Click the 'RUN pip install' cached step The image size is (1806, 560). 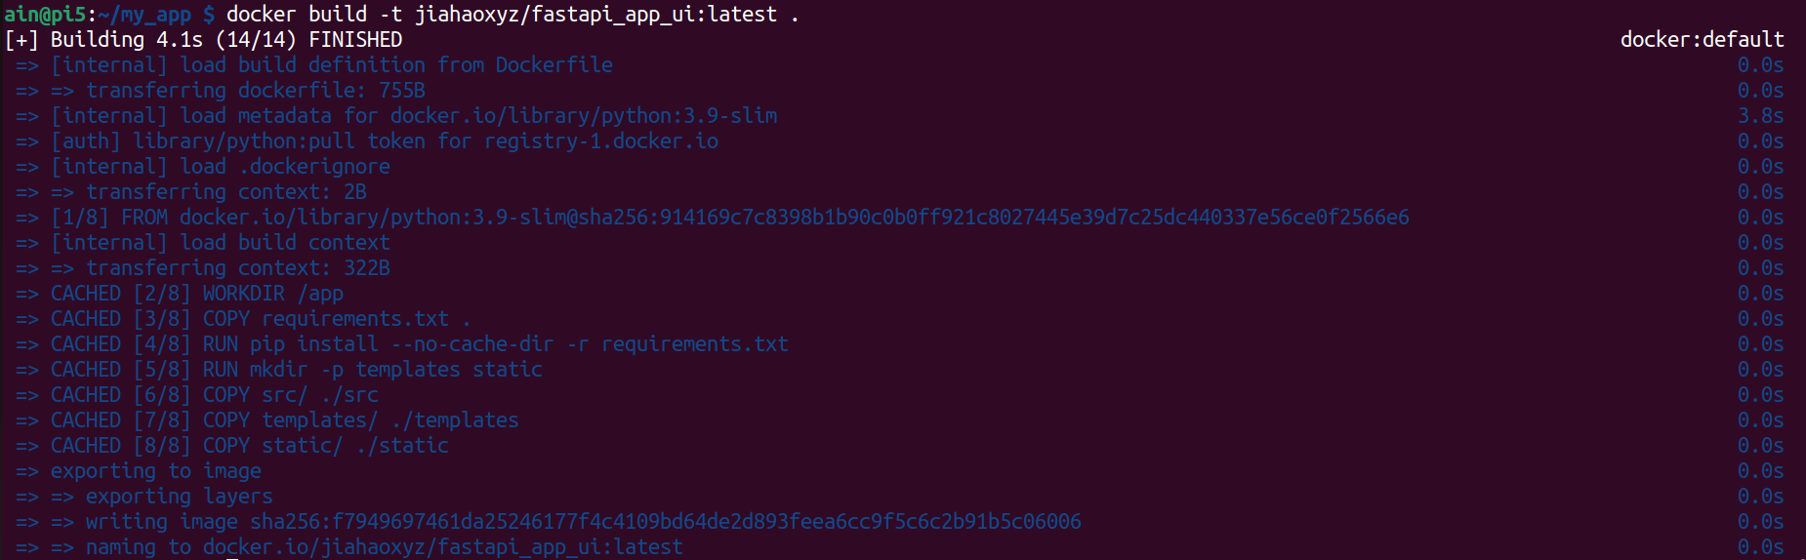(420, 344)
